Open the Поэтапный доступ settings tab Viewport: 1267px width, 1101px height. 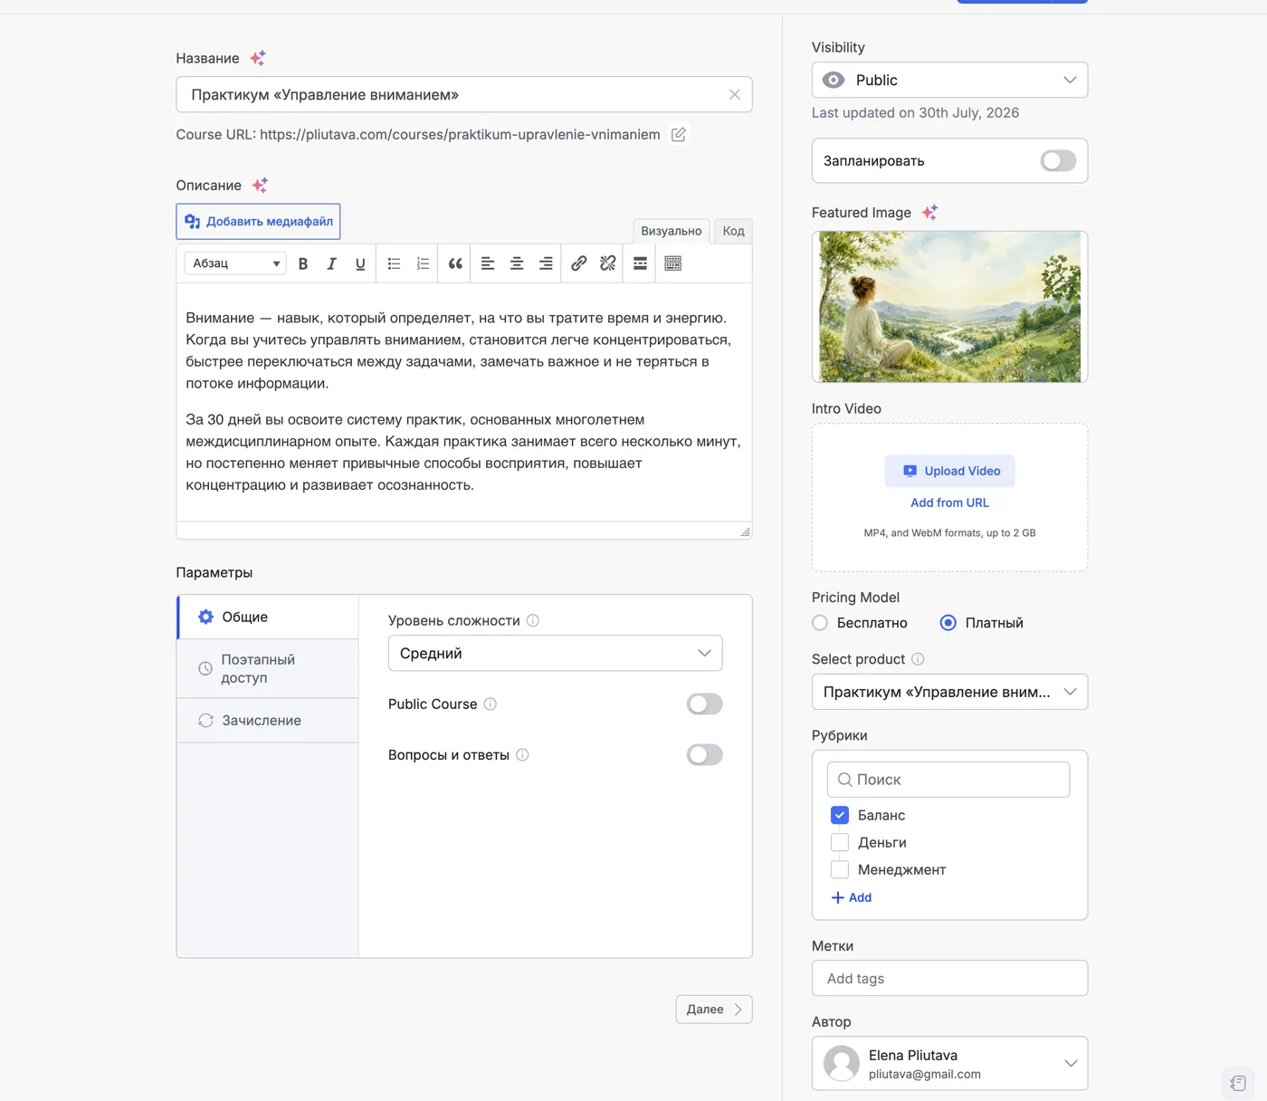coord(268,668)
